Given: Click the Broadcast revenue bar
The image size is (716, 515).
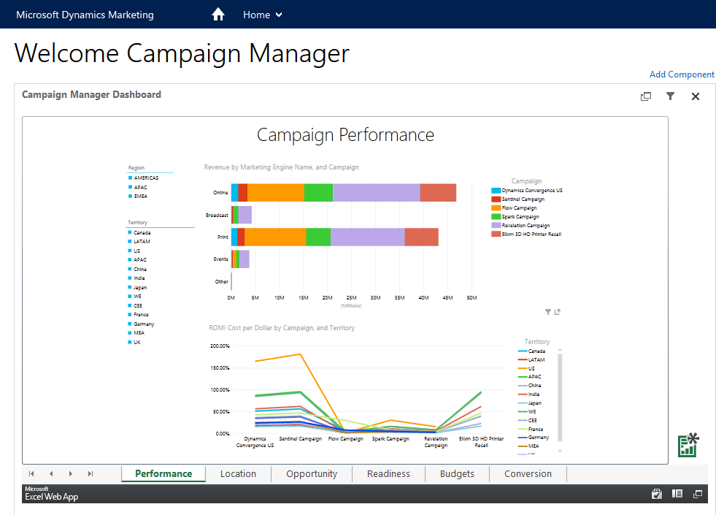Looking at the screenshot, I should point(241,215).
